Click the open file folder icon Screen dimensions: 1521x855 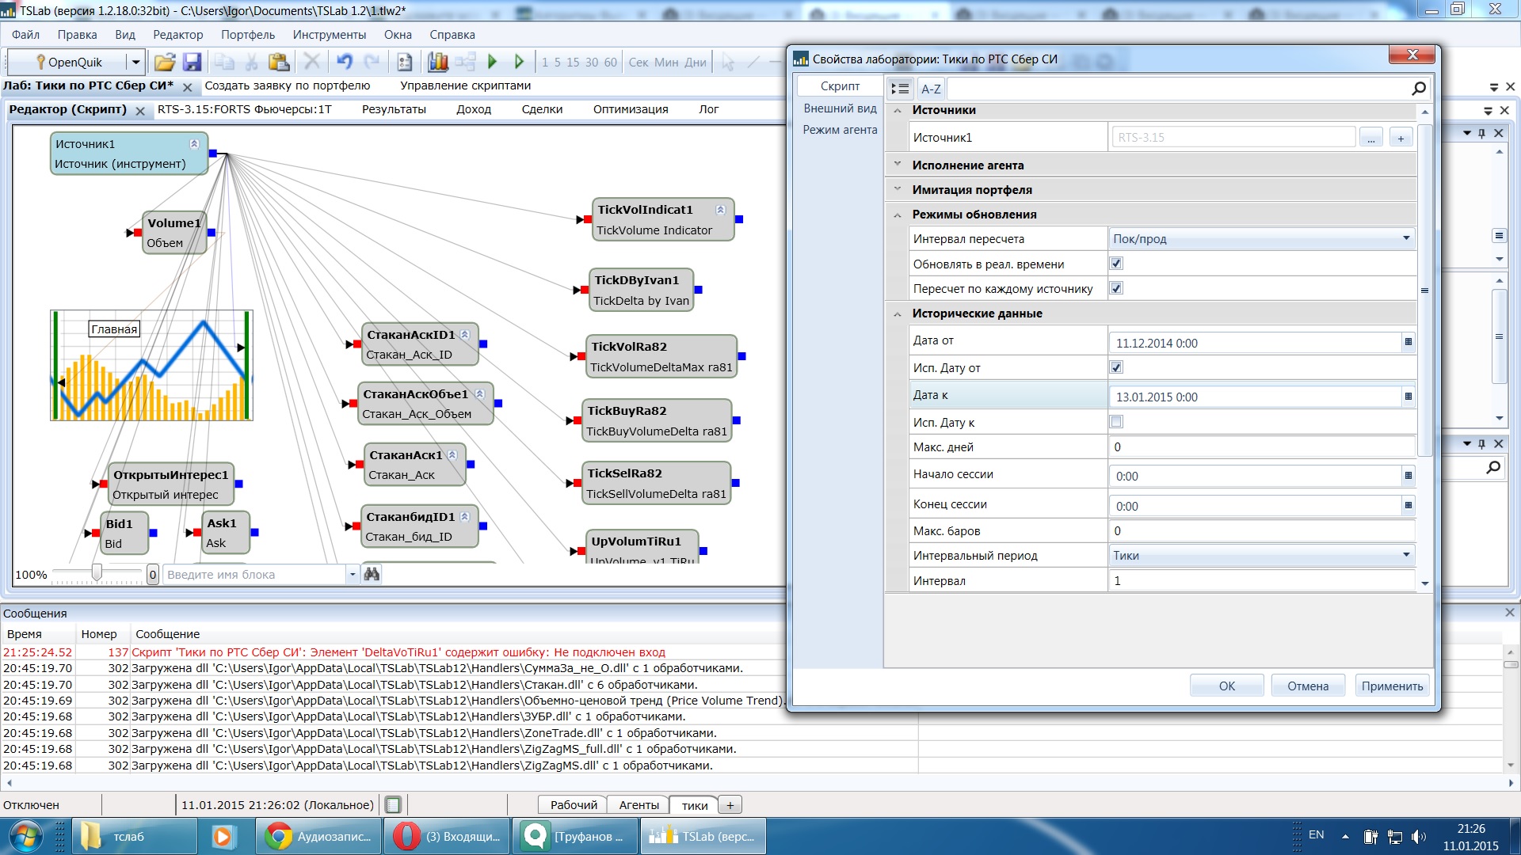click(x=164, y=62)
